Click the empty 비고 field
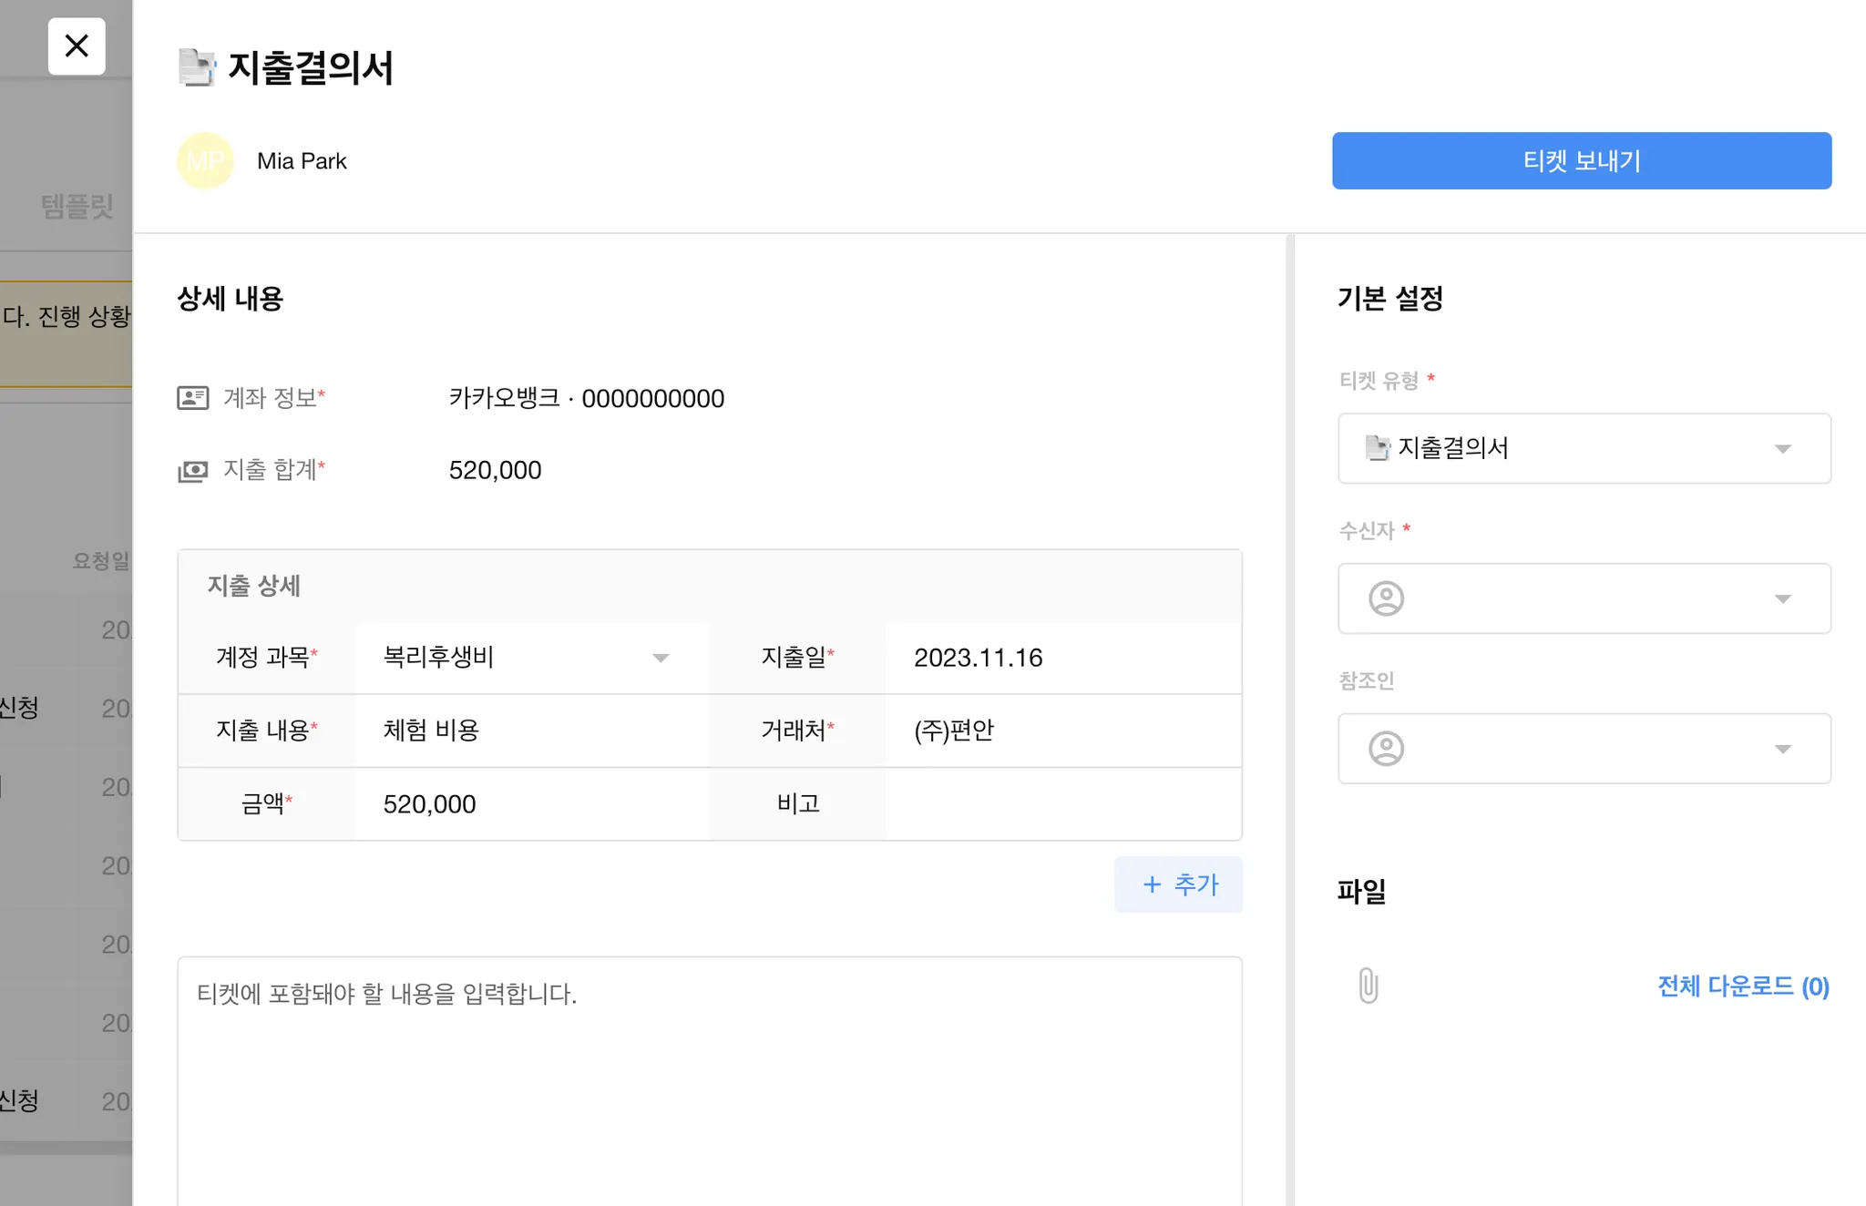1866x1206 pixels. coord(1061,804)
